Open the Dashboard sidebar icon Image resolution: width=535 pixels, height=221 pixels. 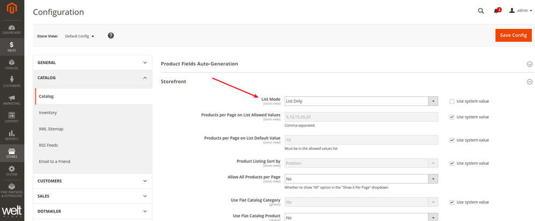point(12,29)
